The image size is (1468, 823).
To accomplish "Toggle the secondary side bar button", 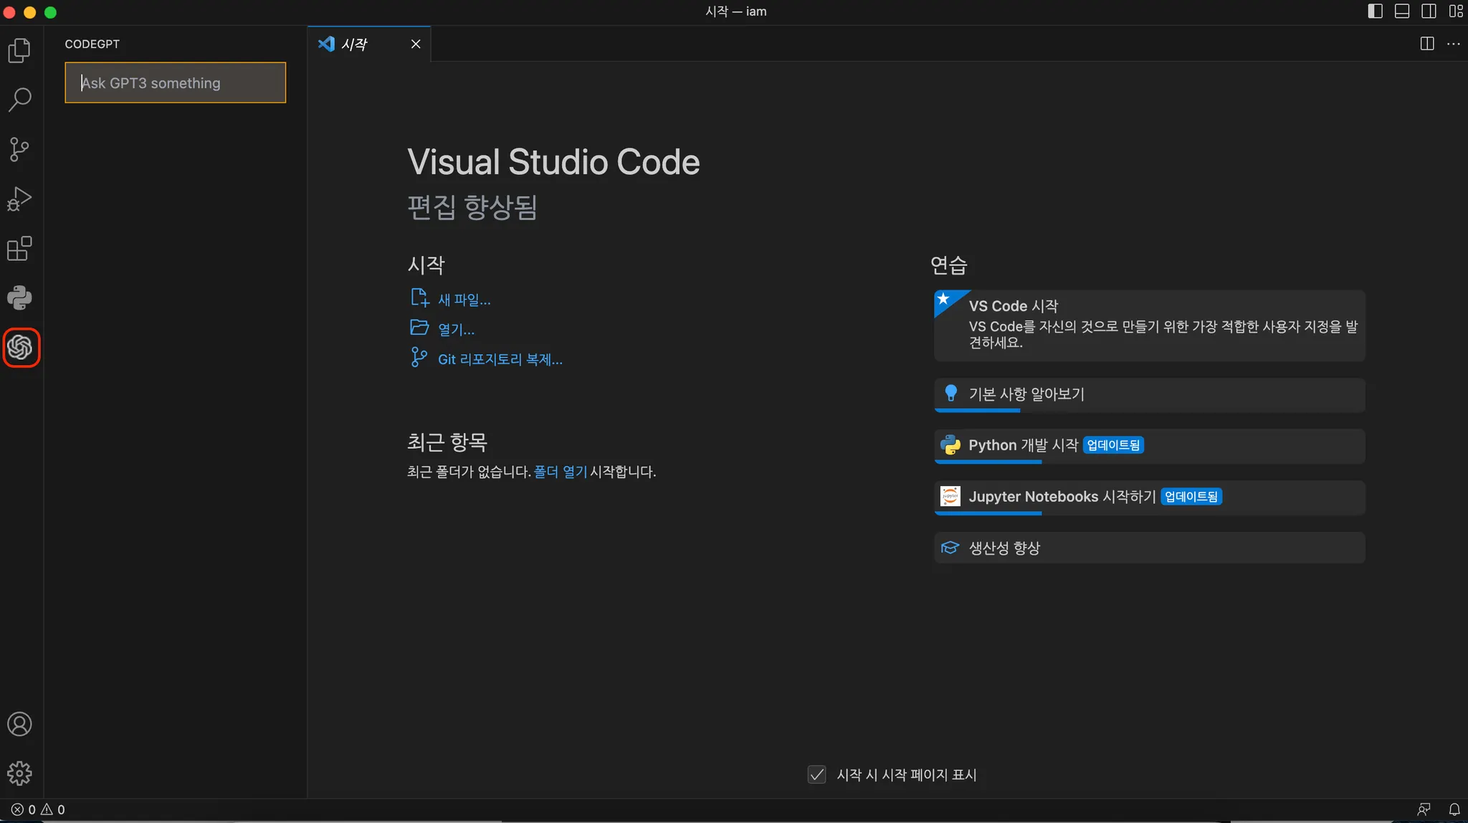I will [1428, 11].
